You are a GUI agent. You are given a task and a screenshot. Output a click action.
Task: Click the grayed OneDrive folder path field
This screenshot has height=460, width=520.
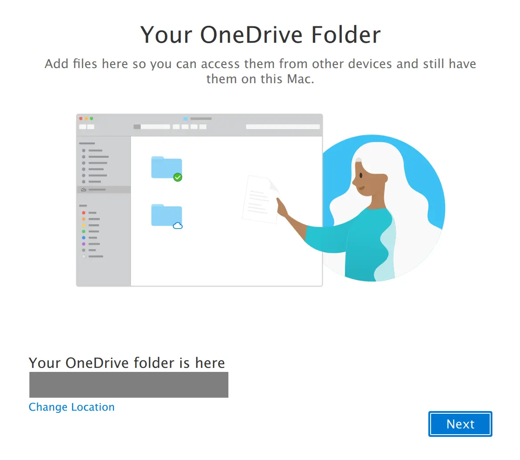coord(129,385)
